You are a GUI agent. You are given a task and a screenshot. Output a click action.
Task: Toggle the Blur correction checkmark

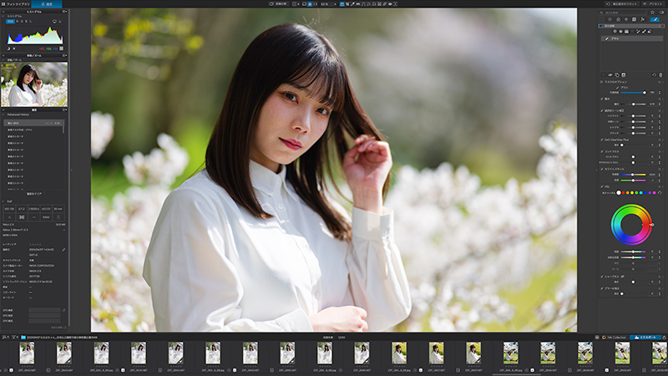[601, 288]
